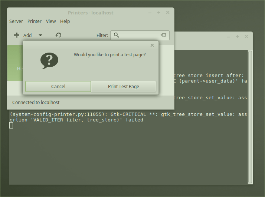This screenshot has width=265, height=197.
Task: Open the View menu
Action: coord(51,21)
